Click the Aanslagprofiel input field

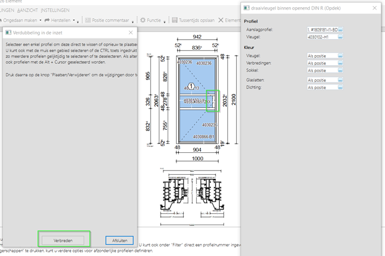tap(322, 30)
